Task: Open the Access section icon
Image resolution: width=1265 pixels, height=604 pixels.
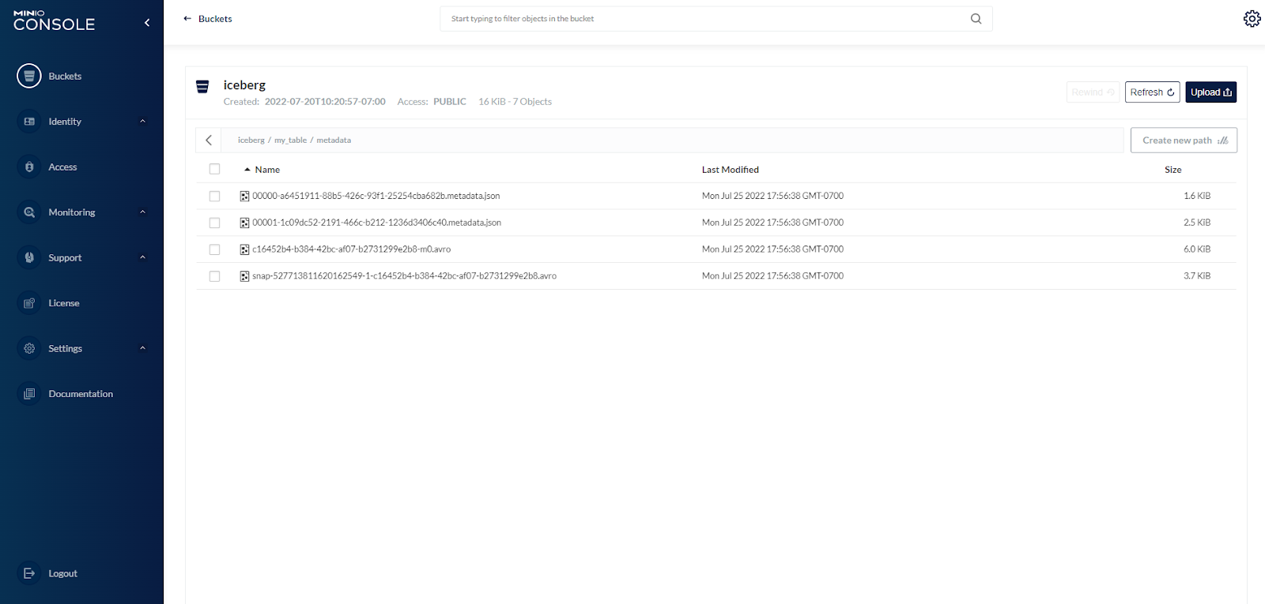Action: tap(29, 167)
